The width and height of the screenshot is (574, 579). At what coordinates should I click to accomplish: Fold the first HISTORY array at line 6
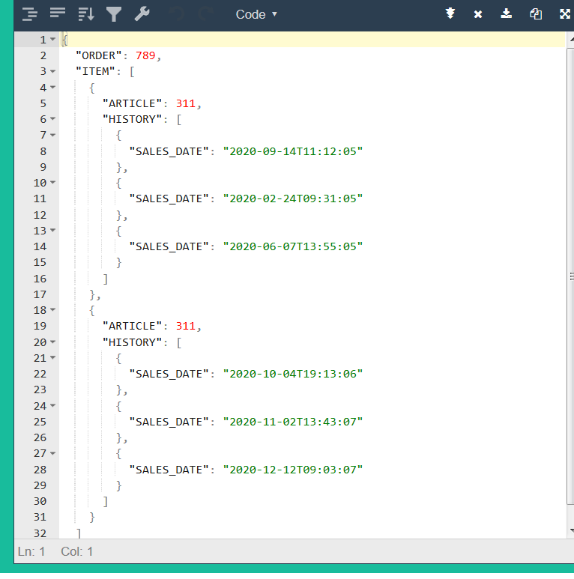pyautogui.click(x=53, y=119)
